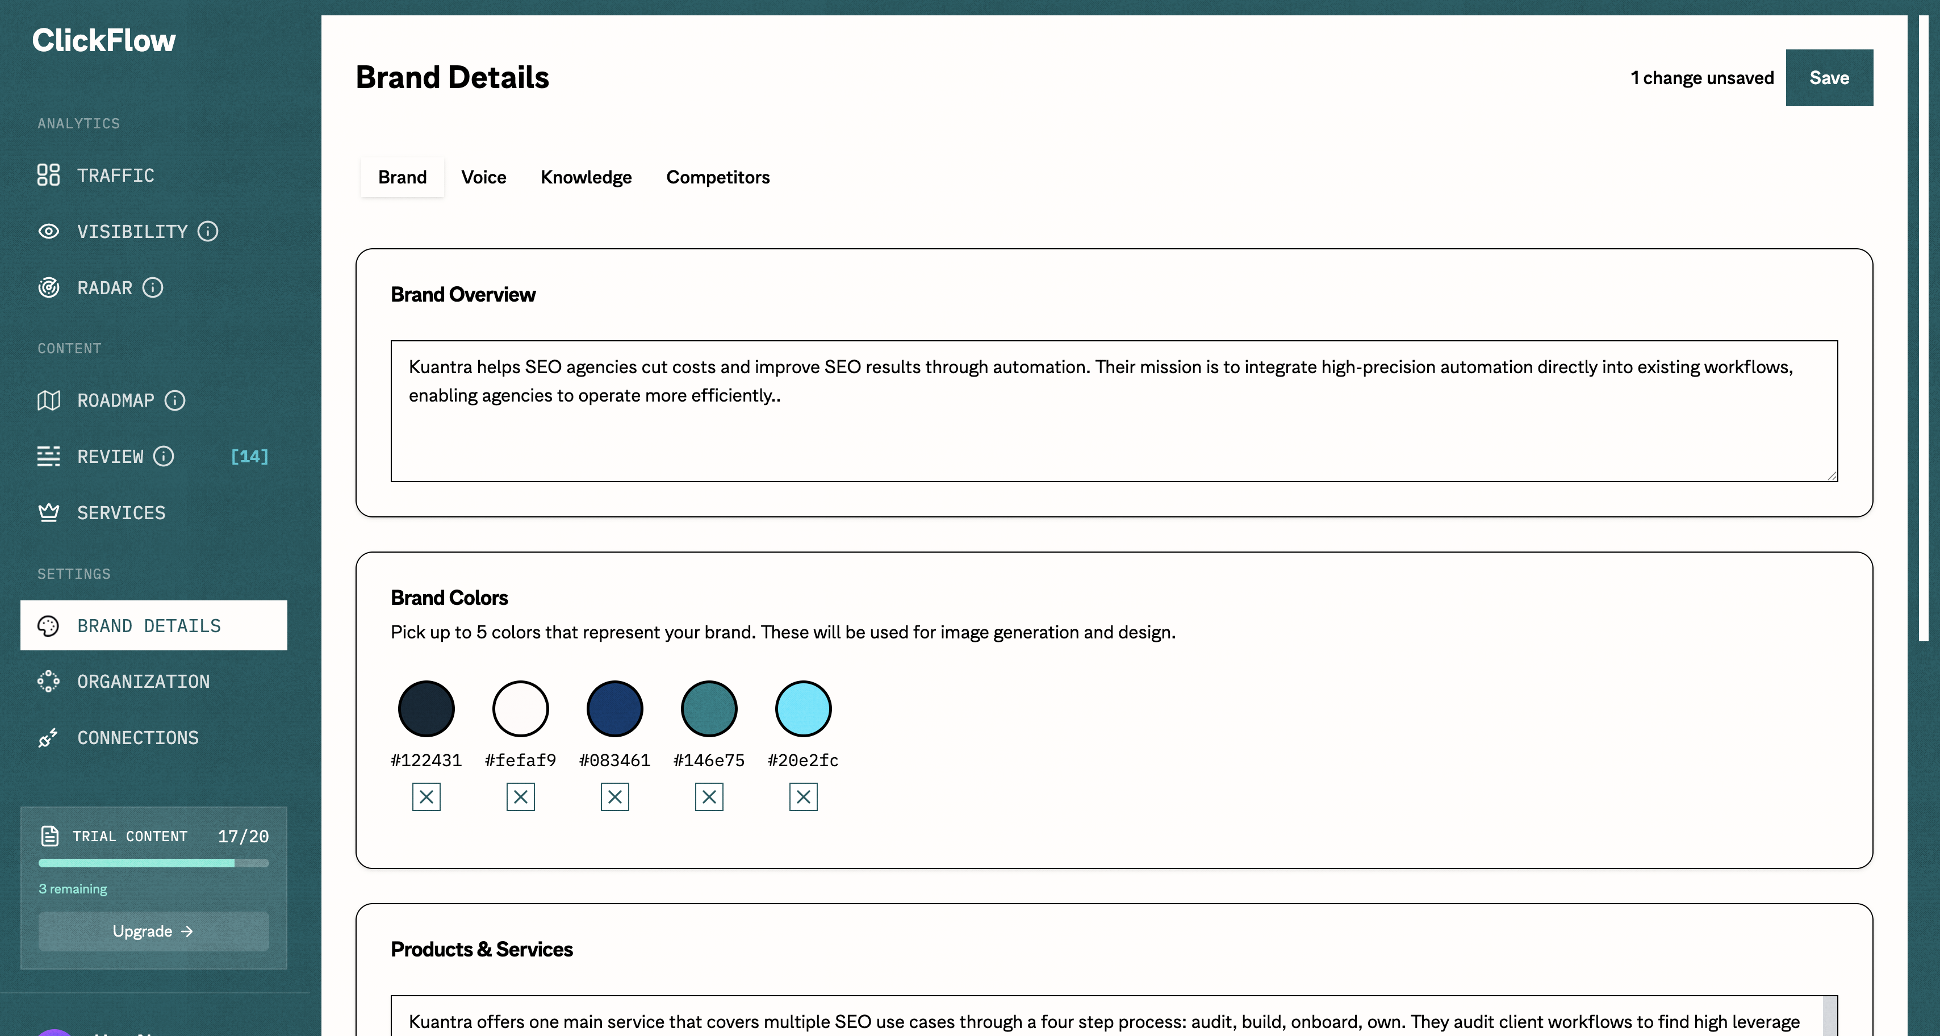Navigate to Roadmap
This screenshot has height=1036, width=1940.
point(154,400)
